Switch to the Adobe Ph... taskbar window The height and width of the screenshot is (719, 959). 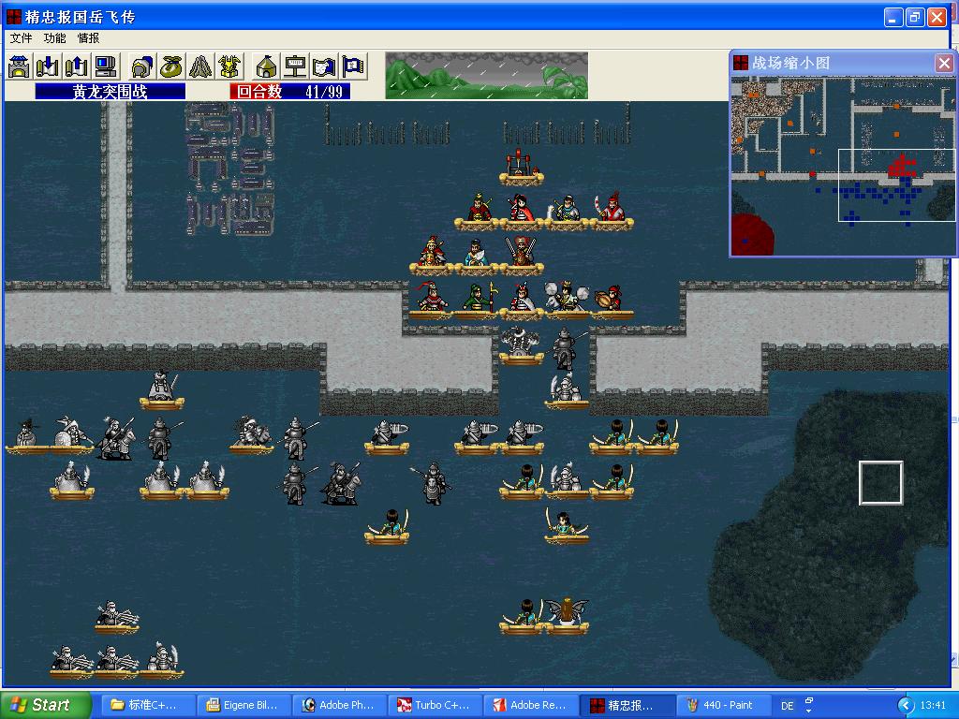point(339,705)
